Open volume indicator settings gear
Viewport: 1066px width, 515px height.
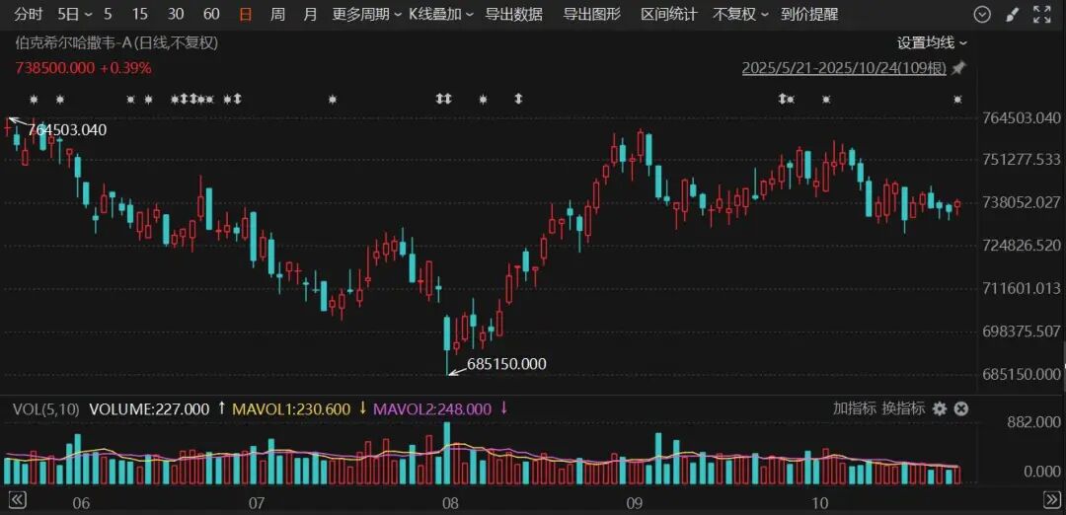click(x=940, y=408)
